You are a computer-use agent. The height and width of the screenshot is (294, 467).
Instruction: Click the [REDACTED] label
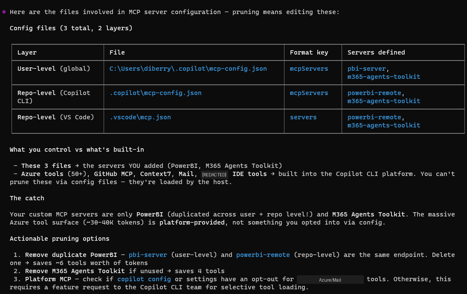tap(214, 175)
